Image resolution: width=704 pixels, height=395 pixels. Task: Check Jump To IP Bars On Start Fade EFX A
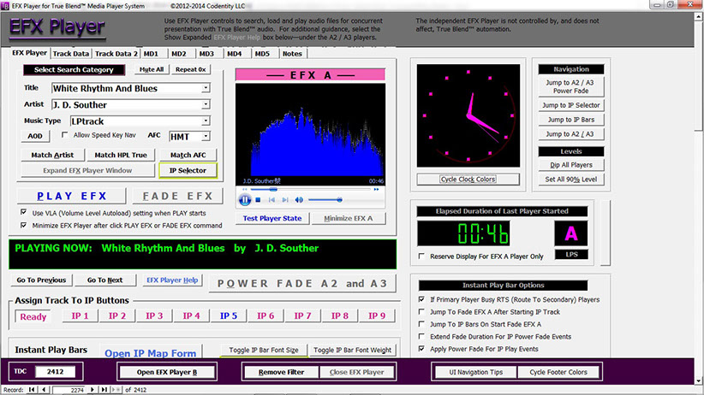pyautogui.click(x=421, y=325)
